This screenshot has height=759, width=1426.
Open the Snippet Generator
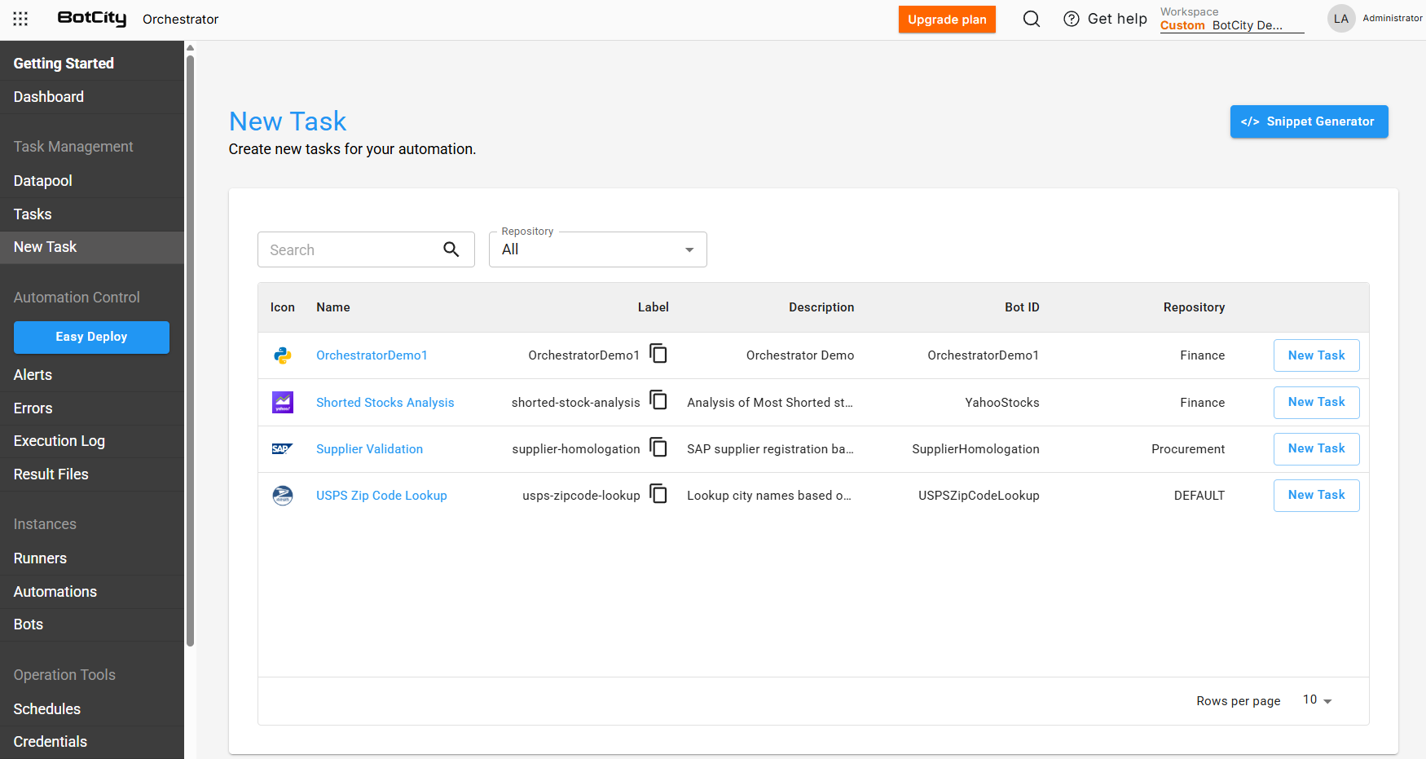coord(1309,121)
